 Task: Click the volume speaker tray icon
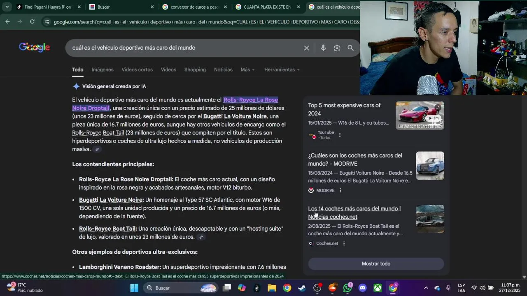point(482,288)
